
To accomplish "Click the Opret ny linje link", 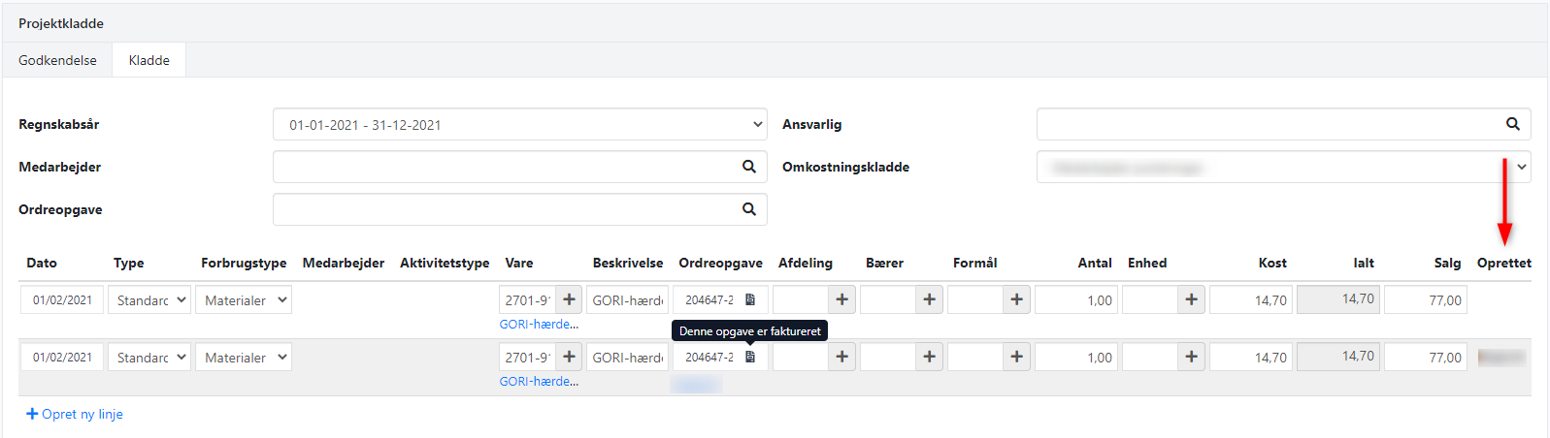I will (x=75, y=414).
